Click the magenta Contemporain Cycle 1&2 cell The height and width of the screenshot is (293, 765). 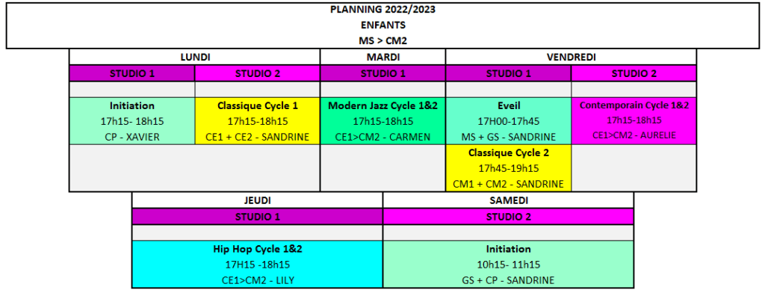coord(634,121)
